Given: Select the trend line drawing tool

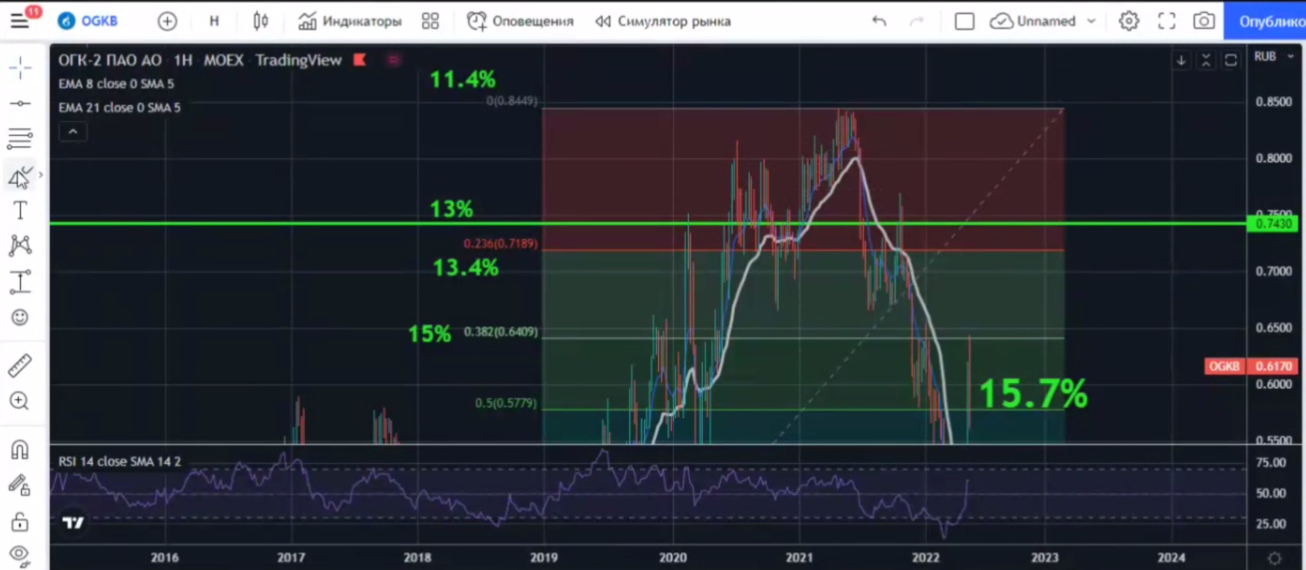Looking at the screenshot, I should click(20, 104).
